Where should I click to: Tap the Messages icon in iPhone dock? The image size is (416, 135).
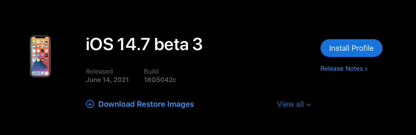[x=43, y=73]
